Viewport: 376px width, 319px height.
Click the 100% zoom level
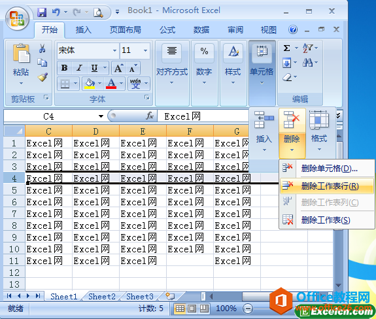(x=226, y=309)
